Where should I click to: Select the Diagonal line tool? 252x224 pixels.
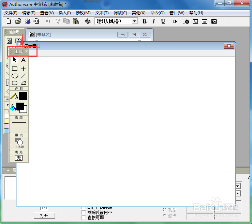coord(24,76)
